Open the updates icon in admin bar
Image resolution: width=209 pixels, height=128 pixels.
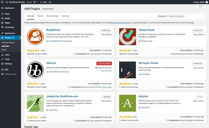(28, 2)
